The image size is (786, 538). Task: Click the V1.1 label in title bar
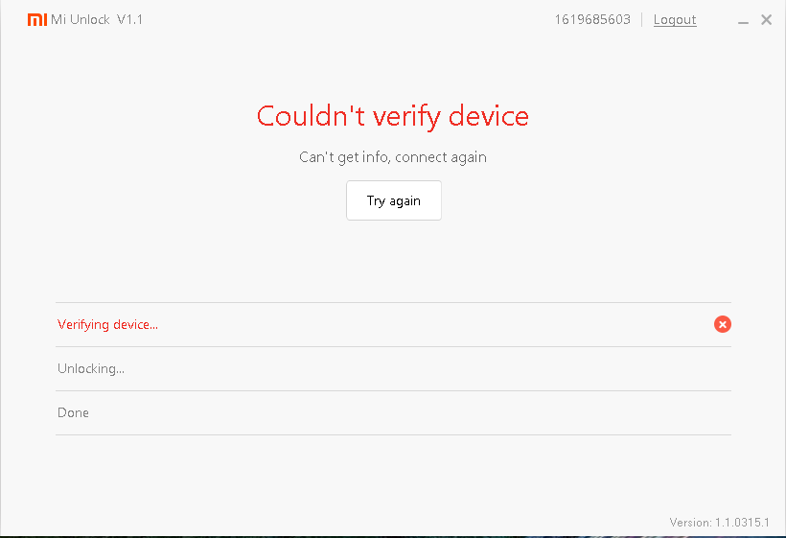pyautogui.click(x=129, y=20)
